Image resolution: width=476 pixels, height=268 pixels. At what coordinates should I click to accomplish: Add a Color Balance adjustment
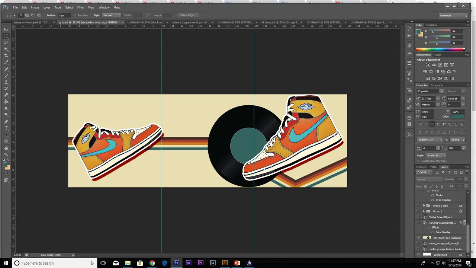click(x=431, y=72)
